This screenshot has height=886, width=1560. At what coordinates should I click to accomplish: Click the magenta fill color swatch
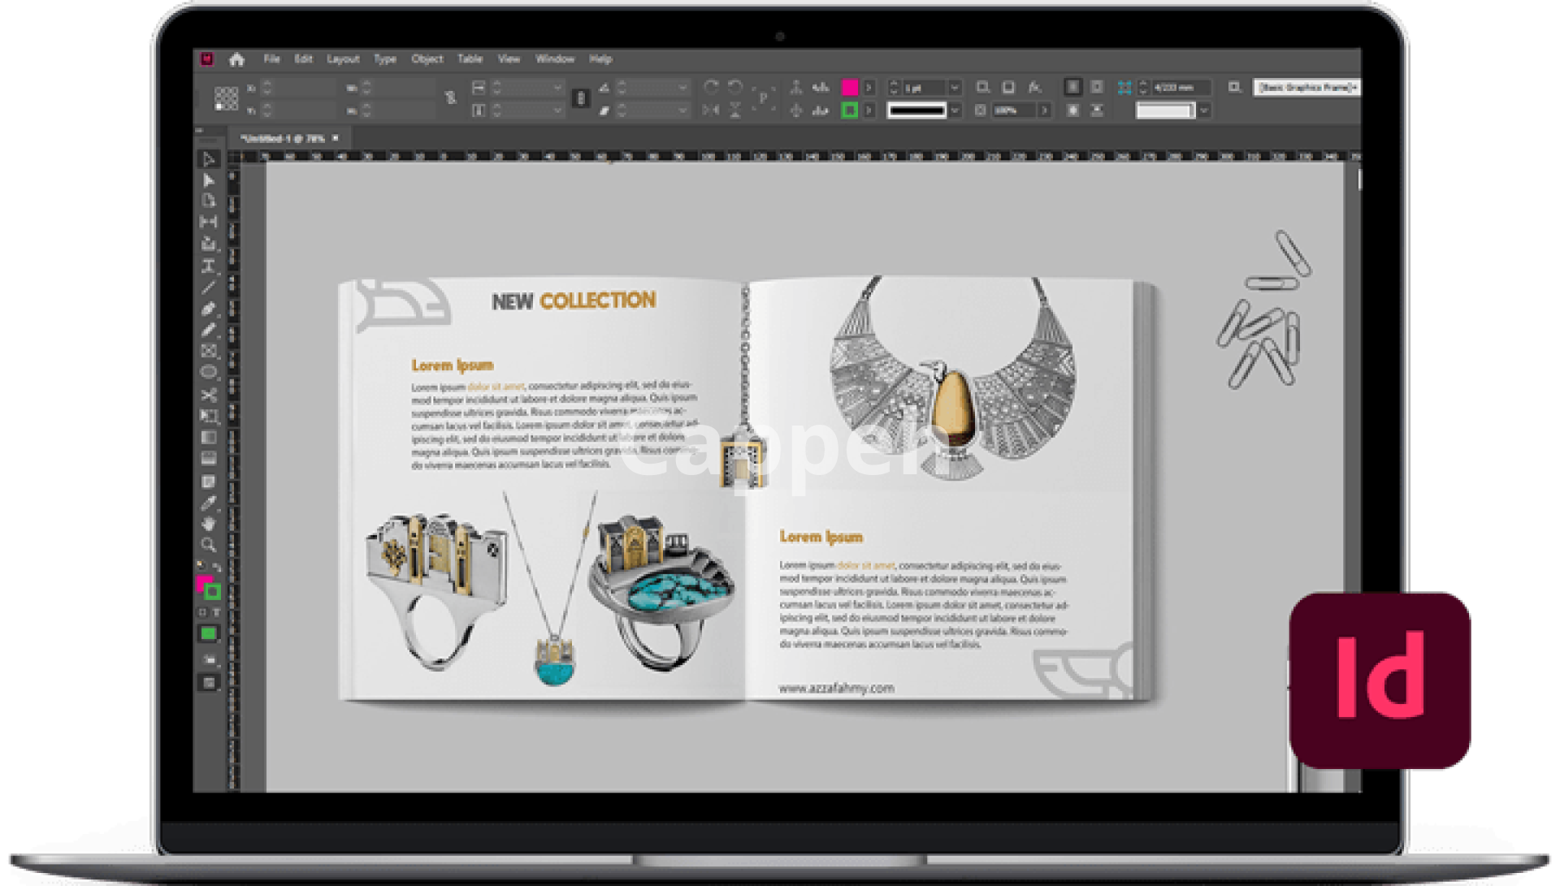coord(850,87)
